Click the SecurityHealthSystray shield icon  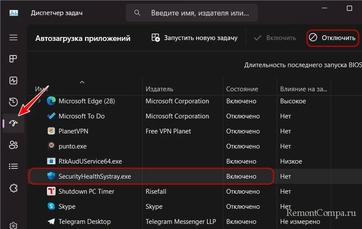tap(51, 176)
